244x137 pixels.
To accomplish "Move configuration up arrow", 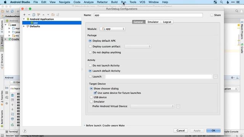I will pos(43,14).
